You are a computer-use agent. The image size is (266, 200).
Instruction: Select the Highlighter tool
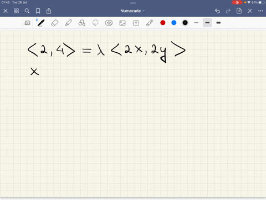point(68,23)
